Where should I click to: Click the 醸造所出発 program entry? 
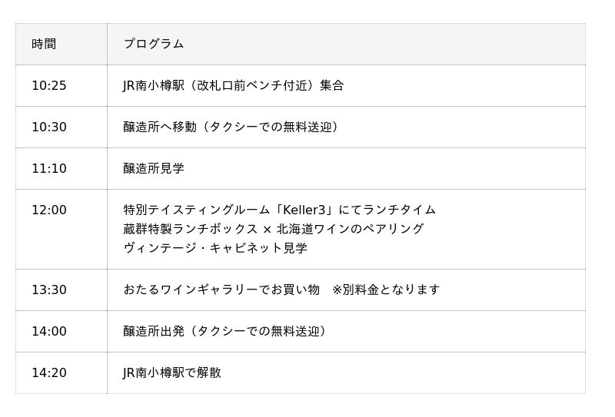(x=225, y=331)
